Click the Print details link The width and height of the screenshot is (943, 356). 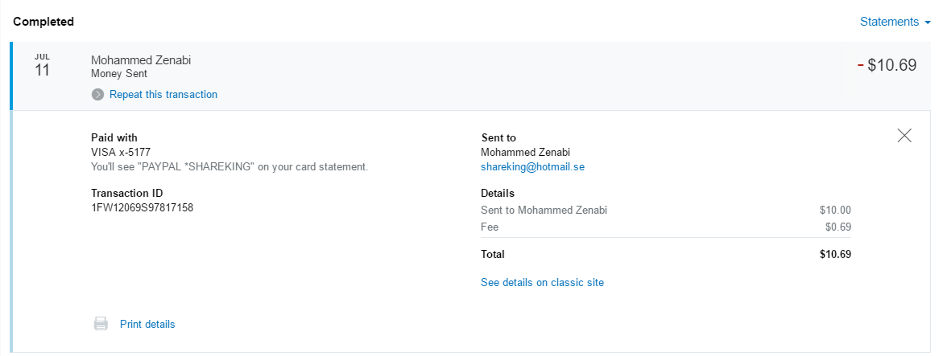[147, 324]
